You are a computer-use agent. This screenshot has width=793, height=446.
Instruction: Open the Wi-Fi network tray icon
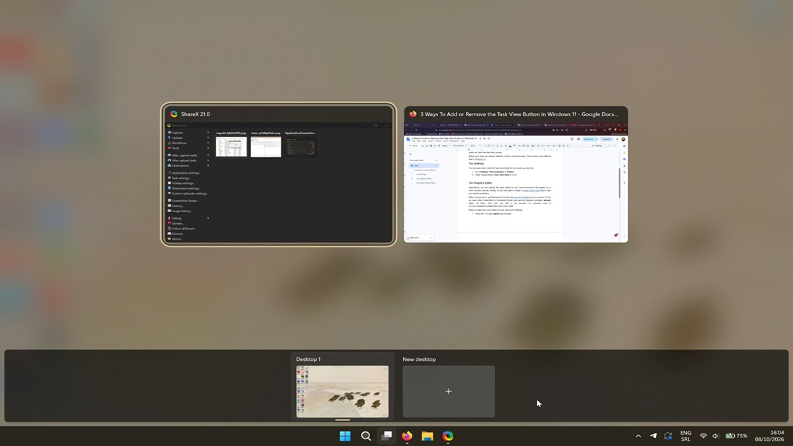click(x=703, y=436)
